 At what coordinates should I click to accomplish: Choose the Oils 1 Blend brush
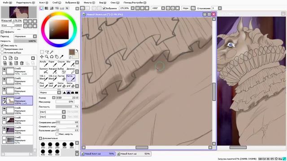coord(43,77)
